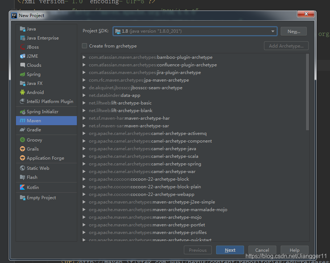Click New... SDK button
Viewport: 330px width, 263px height.
pyautogui.click(x=294, y=31)
